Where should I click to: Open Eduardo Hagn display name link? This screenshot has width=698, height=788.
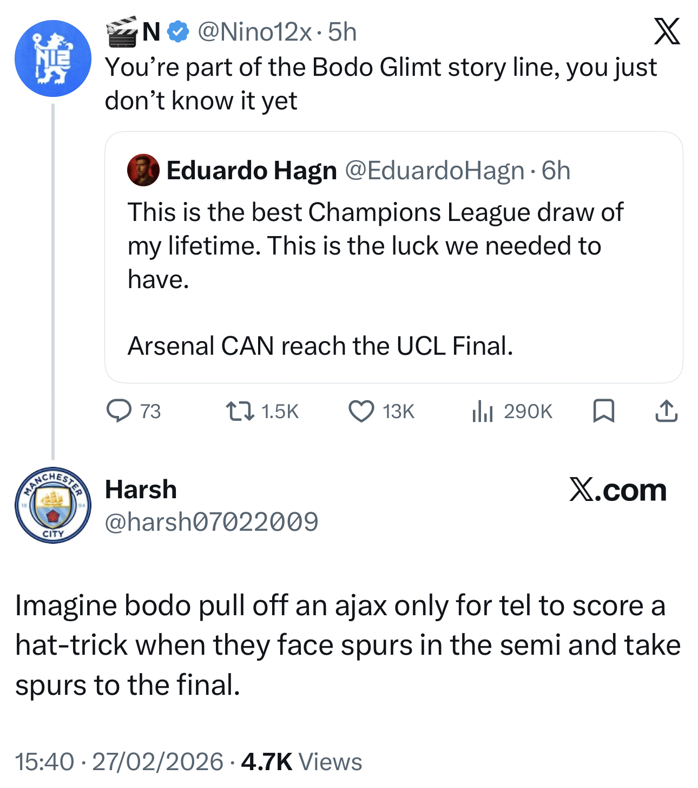click(x=252, y=171)
